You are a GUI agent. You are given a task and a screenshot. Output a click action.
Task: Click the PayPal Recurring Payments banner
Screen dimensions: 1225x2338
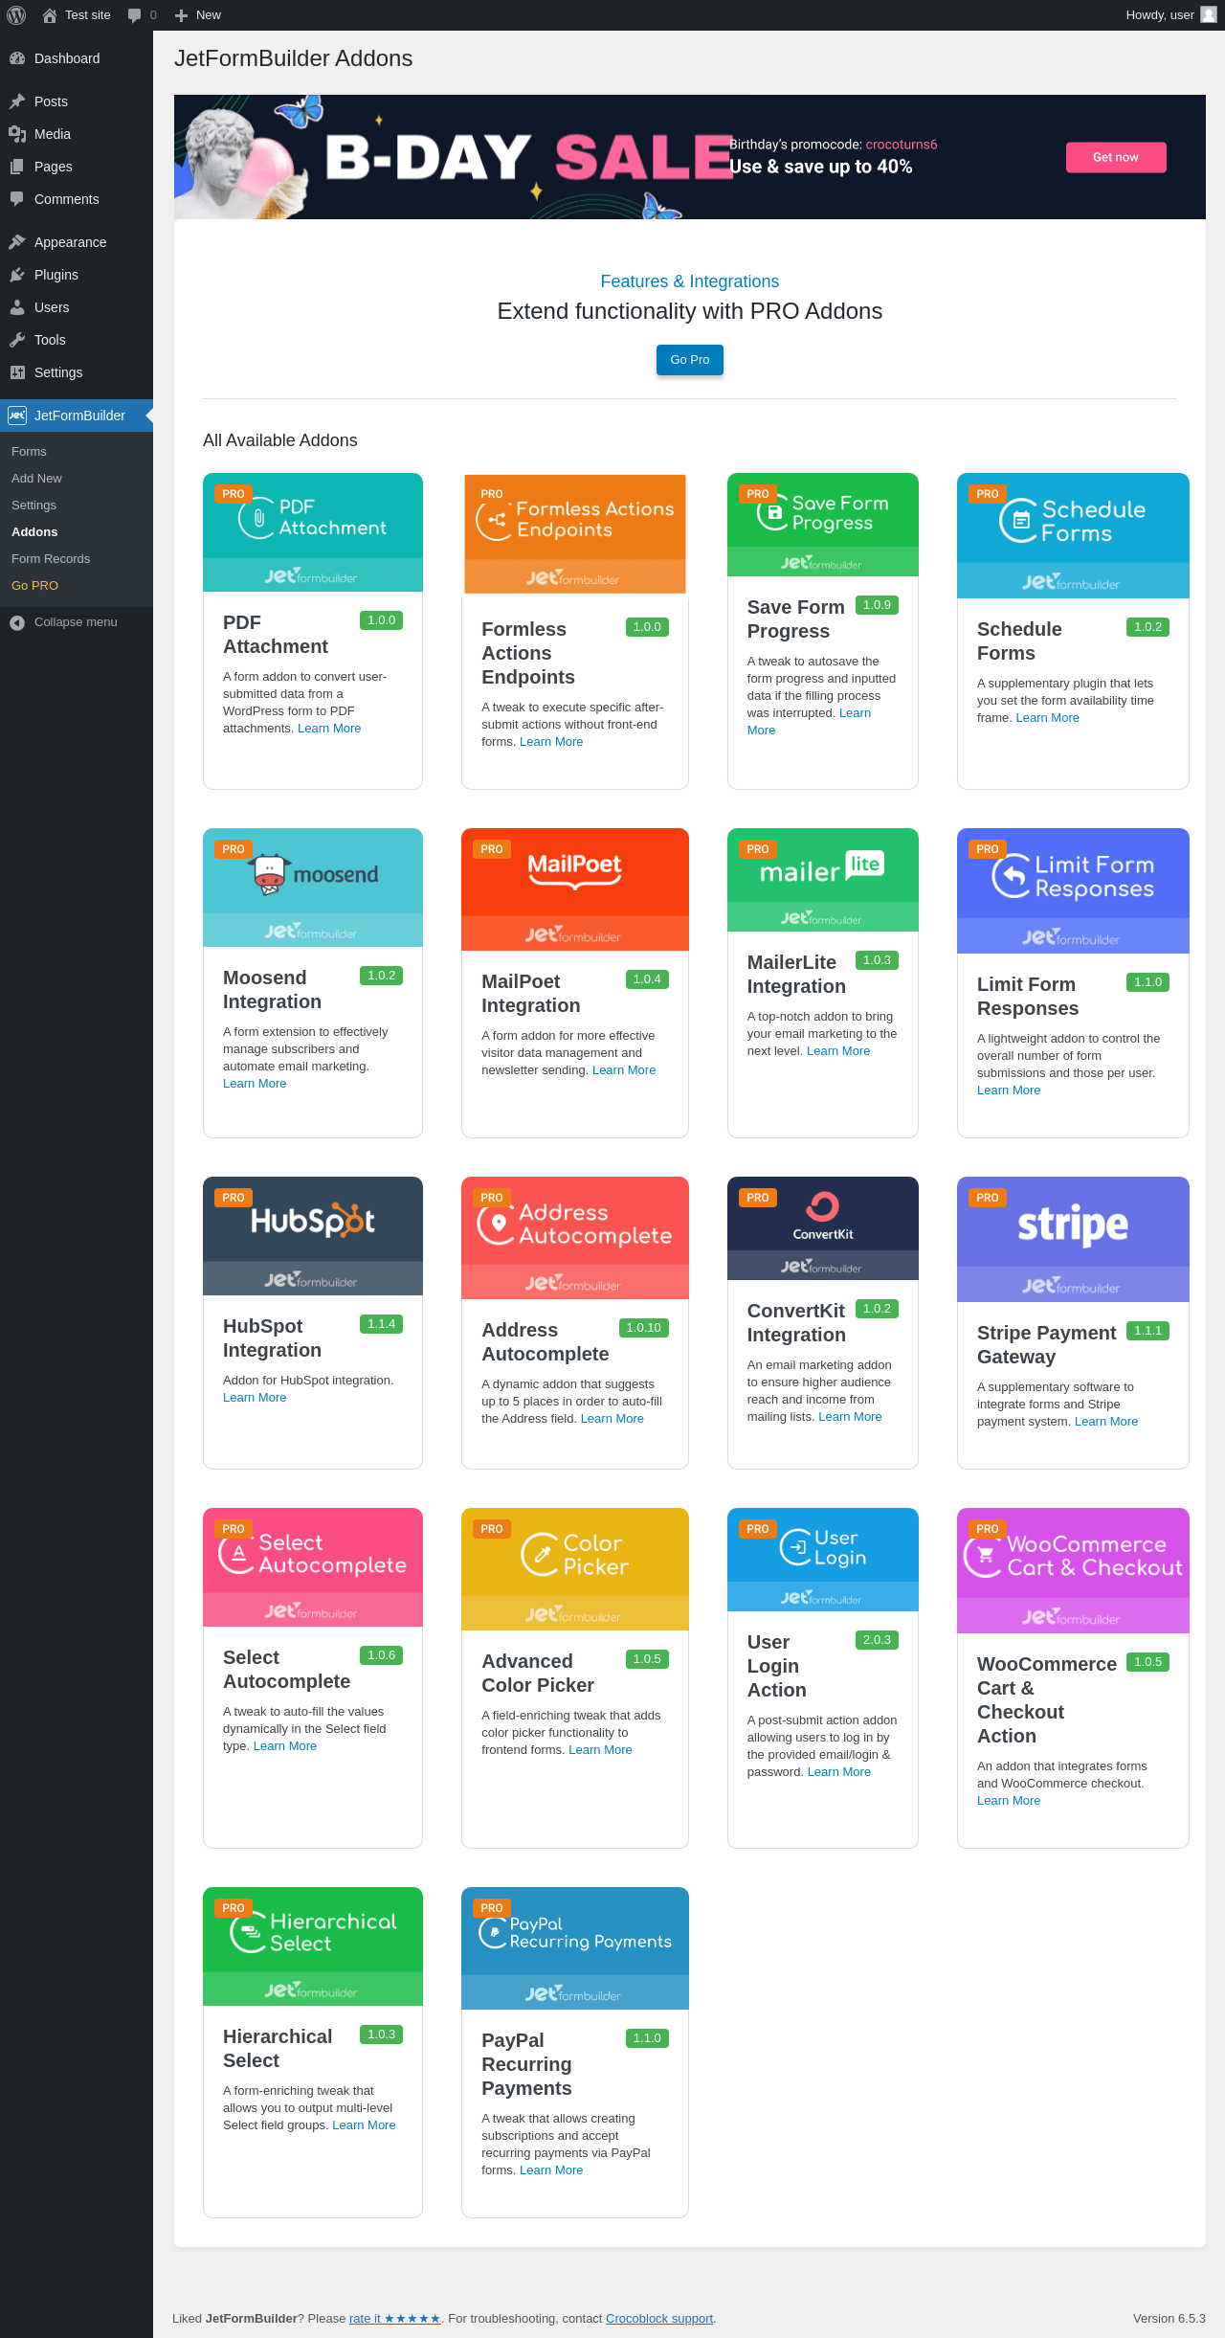(575, 1948)
